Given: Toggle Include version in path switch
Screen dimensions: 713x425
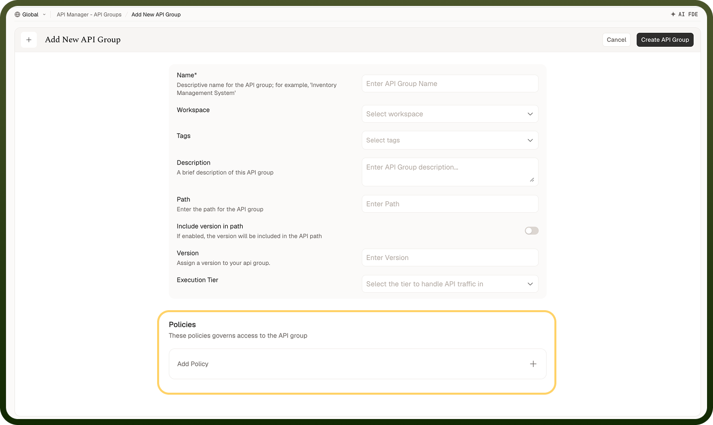Looking at the screenshot, I should point(532,231).
